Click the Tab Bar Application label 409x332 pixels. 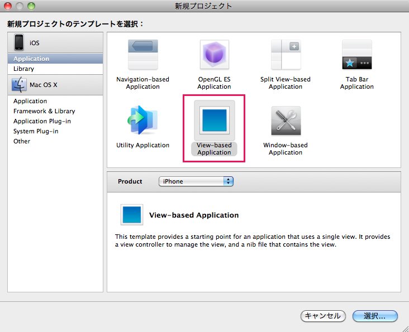[357, 83]
